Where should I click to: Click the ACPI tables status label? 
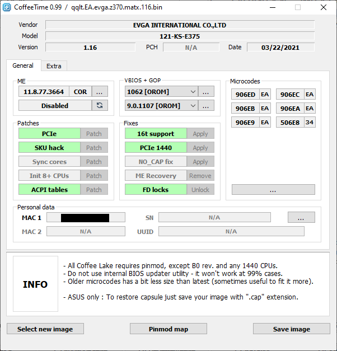[49, 190]
